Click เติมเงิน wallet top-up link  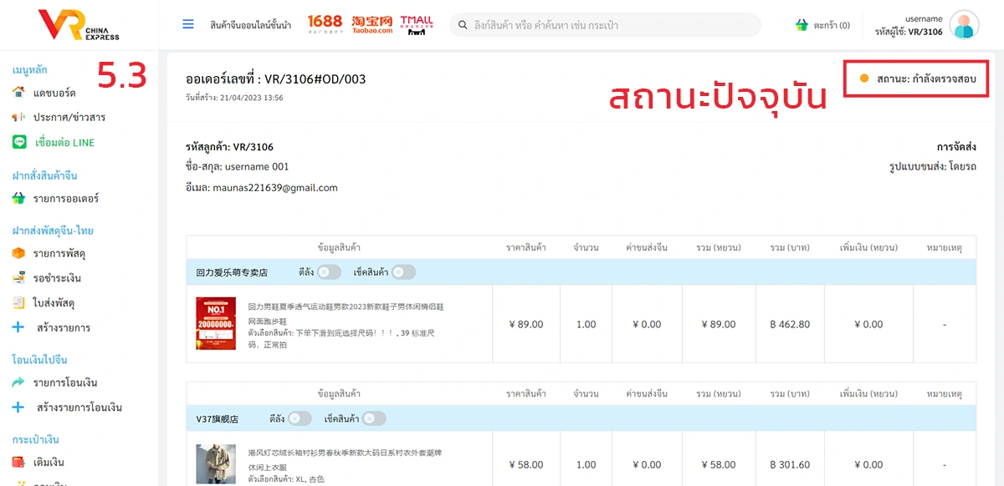(x=49, y=462)
